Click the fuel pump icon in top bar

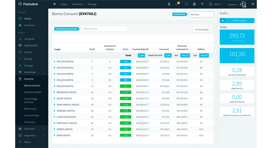pyautogui.click(x=194, y=4)
